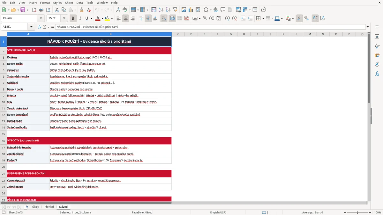Switch to the Úkoly sheet tab
The image size is (383, 215).
point(35,207)
